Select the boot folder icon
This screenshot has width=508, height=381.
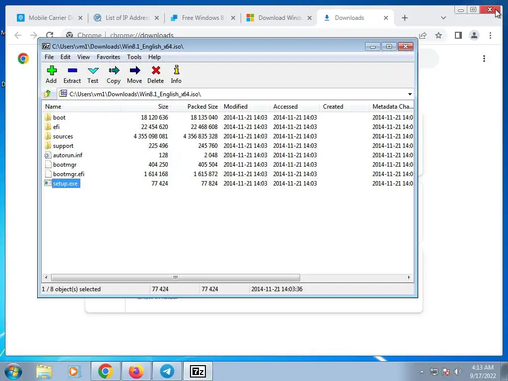pyautogui.click(x=48, y=117)
